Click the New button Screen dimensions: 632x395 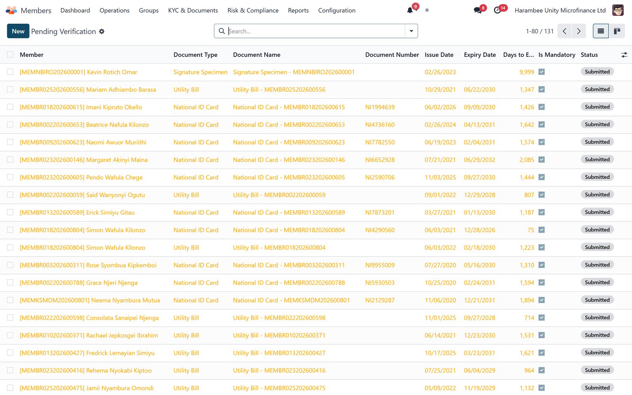(x=18, y=31)
